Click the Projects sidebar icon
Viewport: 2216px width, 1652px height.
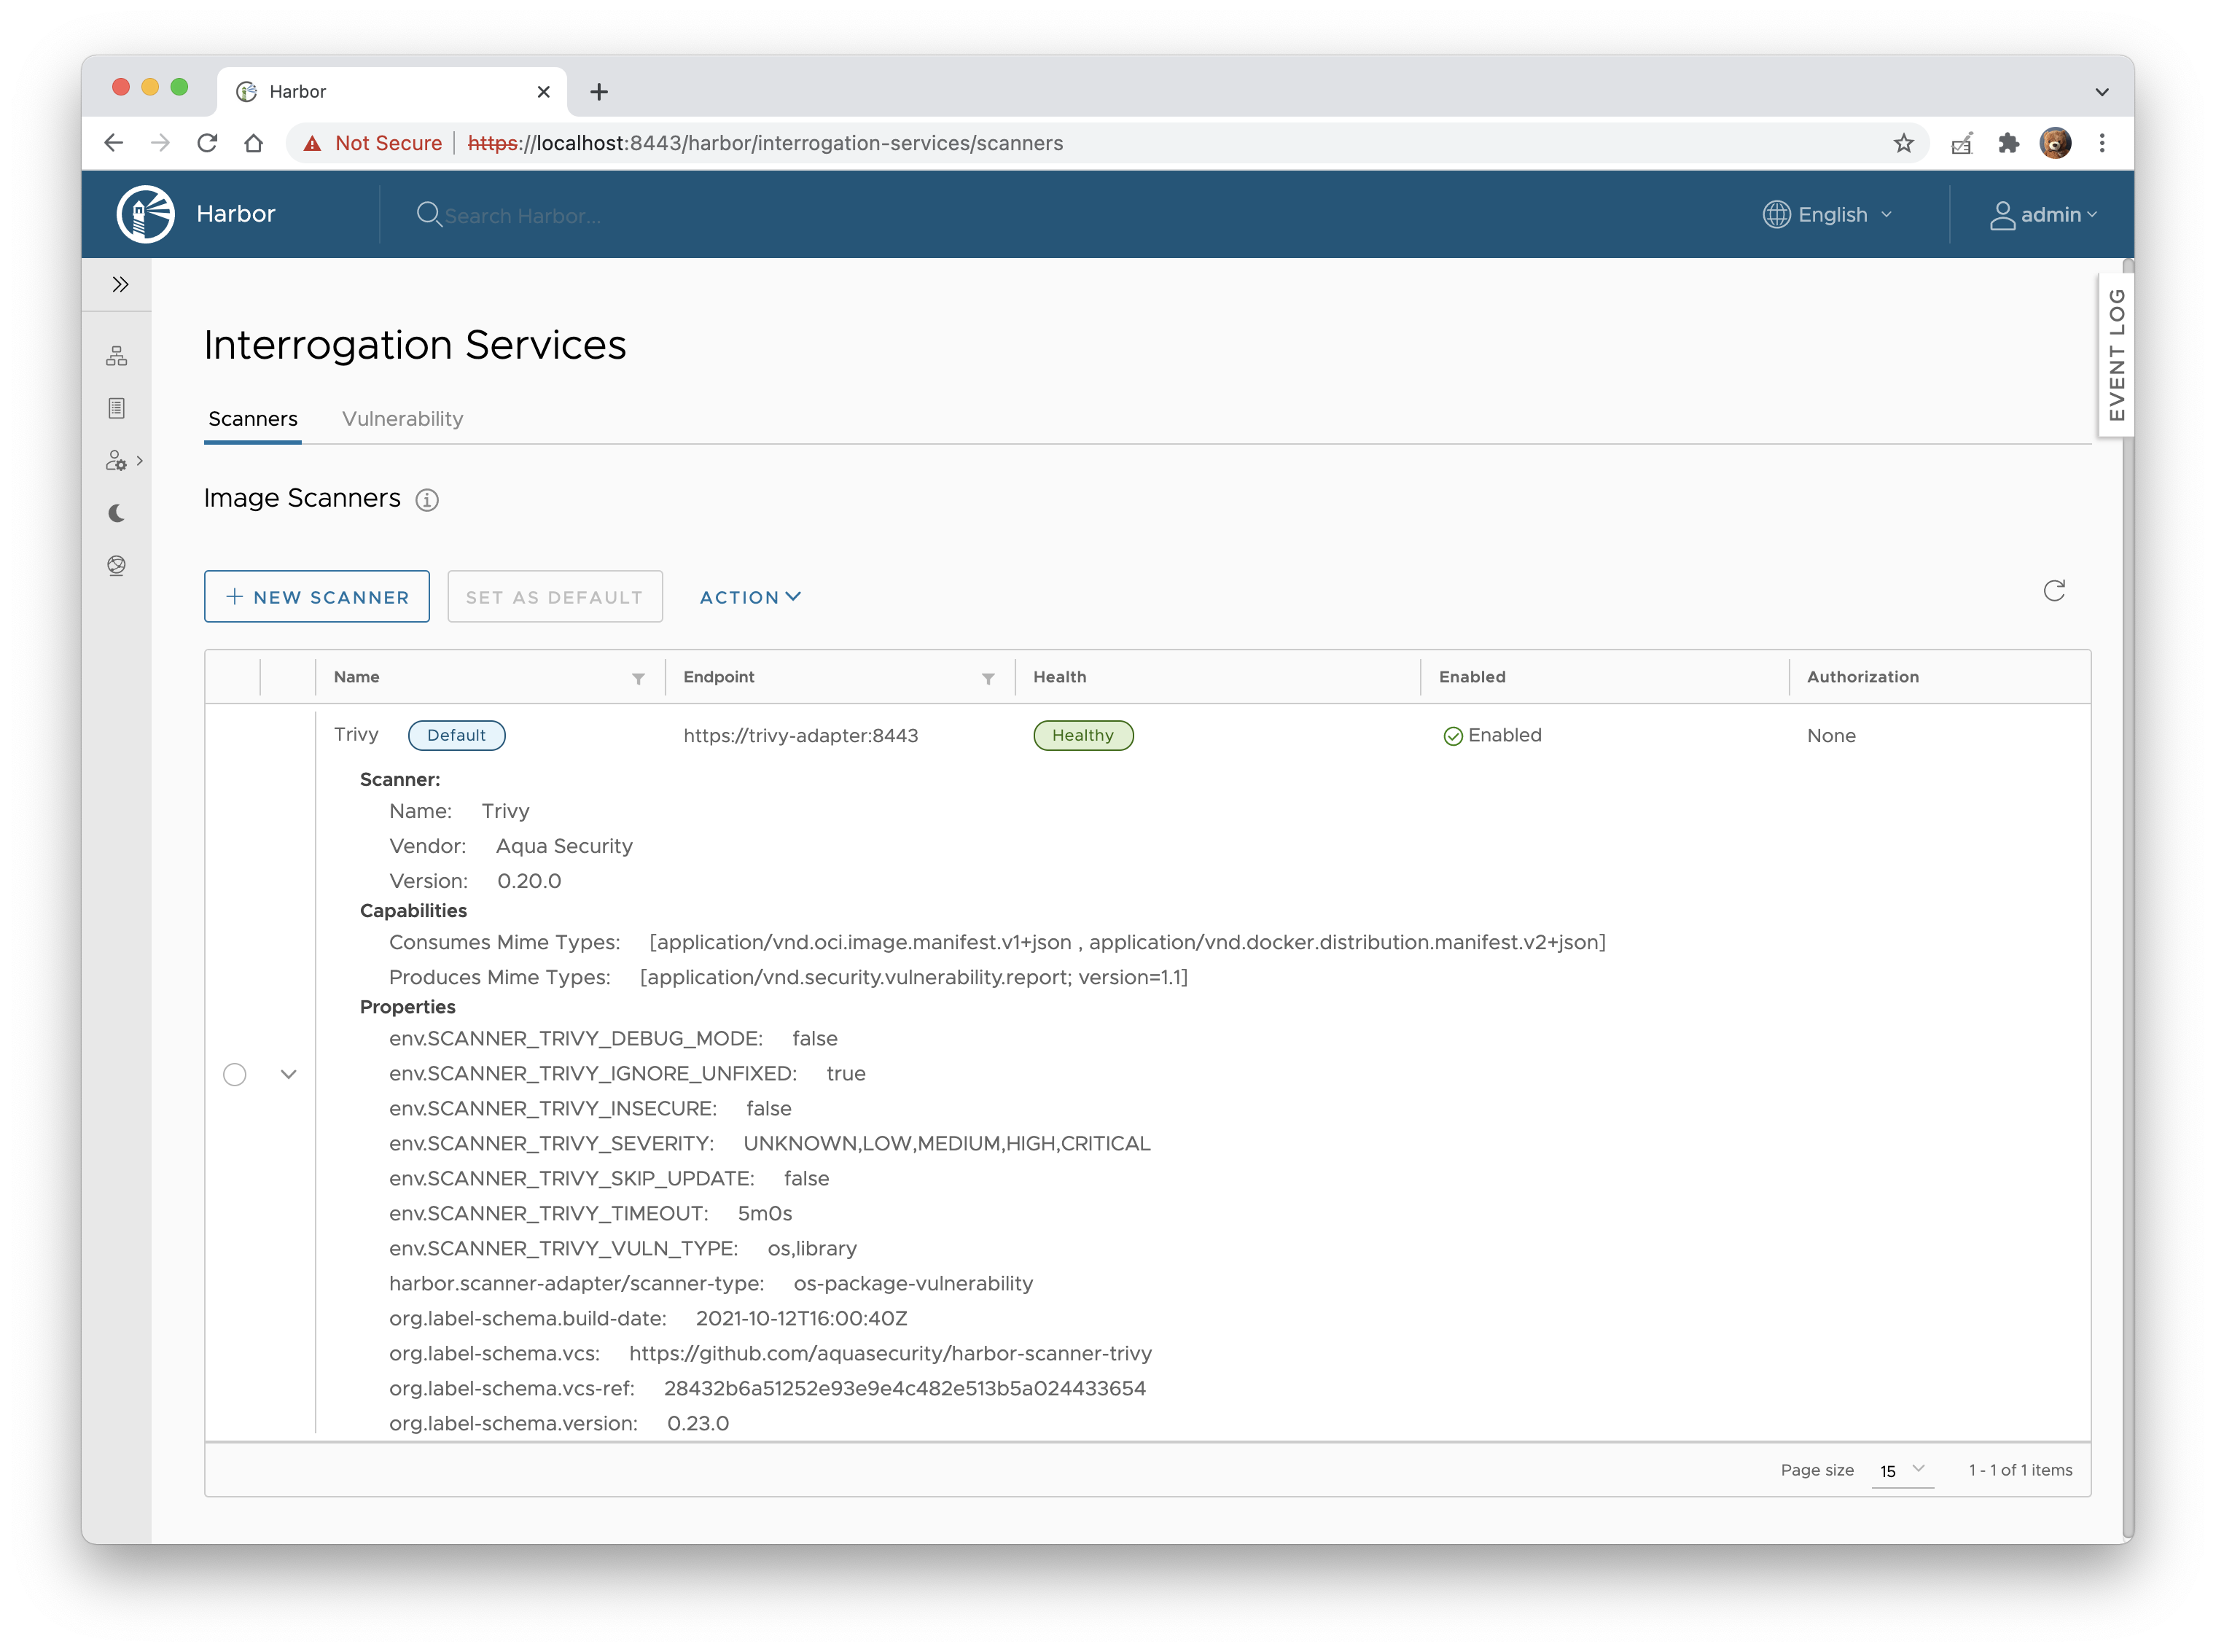[117, 356]
